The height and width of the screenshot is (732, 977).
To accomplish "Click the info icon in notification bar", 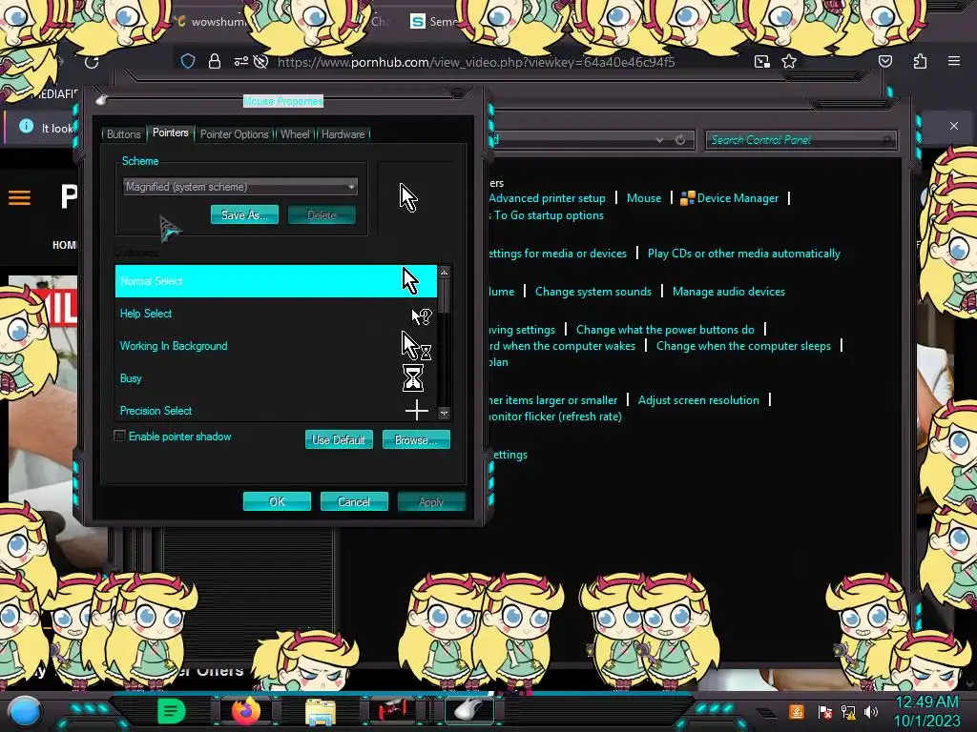I will point(26,126).
